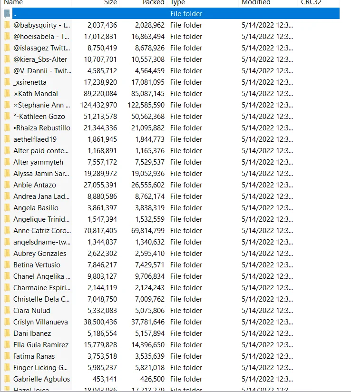Click the packed value 7,429,571
The image size is (351, 392).
coord(150,265)
